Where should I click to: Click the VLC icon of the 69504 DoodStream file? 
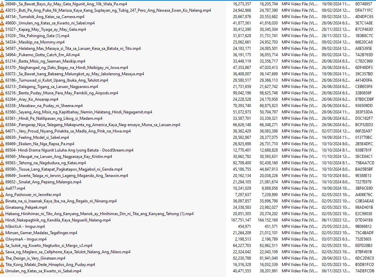tap(2, 150)
